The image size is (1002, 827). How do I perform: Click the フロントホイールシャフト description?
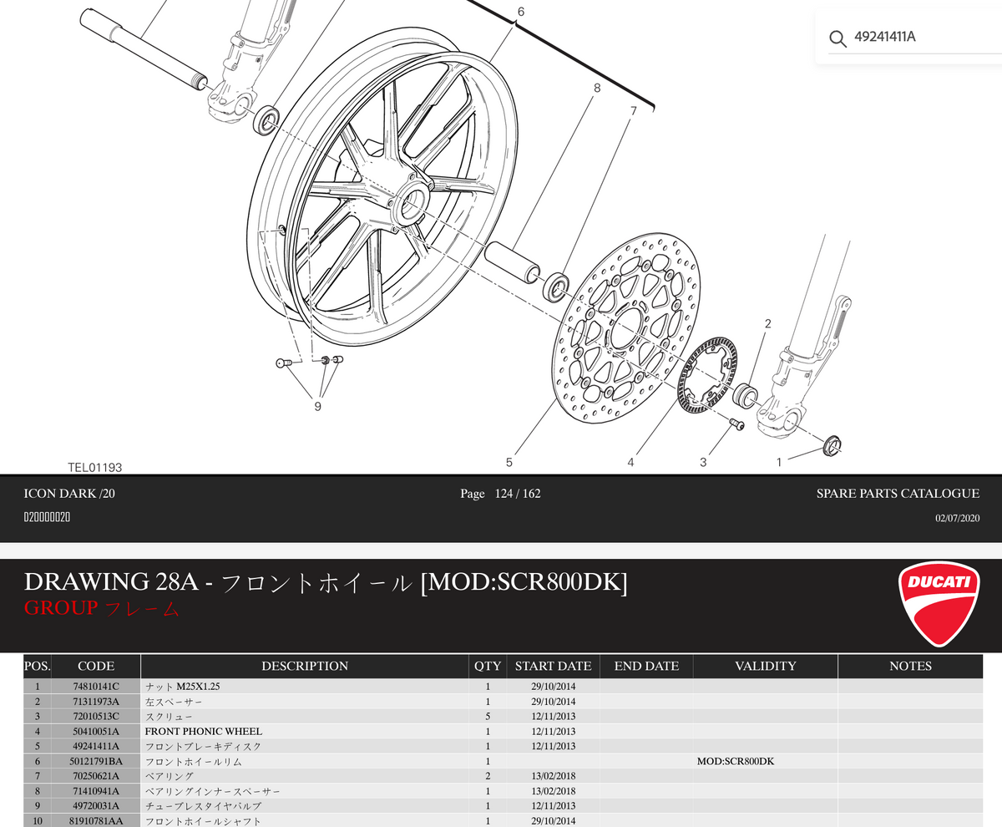pos(204,821)
